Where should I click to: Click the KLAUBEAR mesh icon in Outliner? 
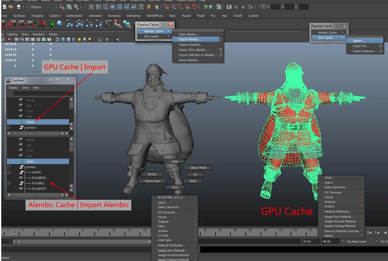pyautogui.click(x=21, y=178)
